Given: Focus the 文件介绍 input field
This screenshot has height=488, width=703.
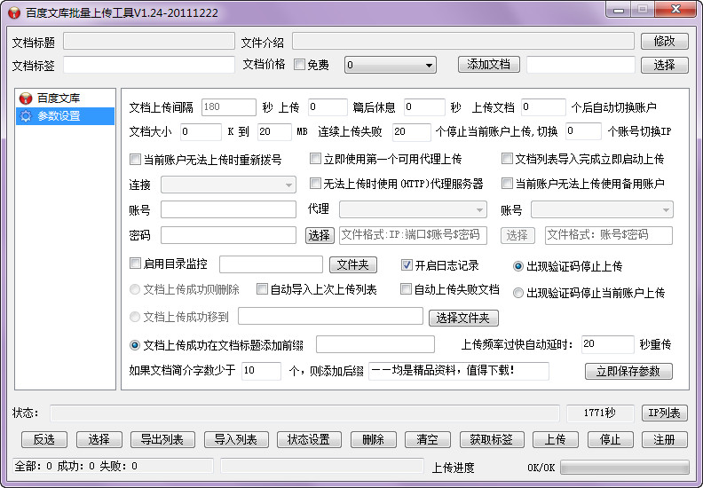Looking at the screenshot, I should (x=463, y=41).
